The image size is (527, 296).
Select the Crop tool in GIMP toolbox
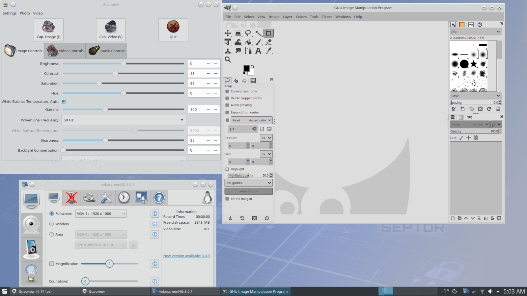coord(268,33)
